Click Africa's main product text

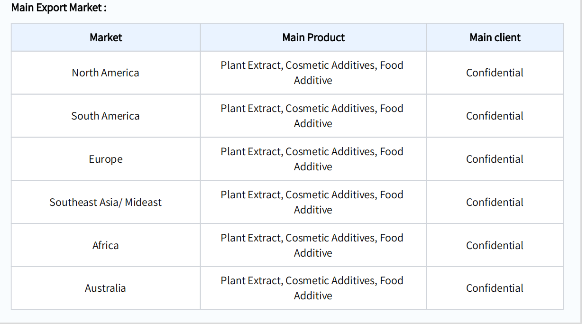click(312, 245)
